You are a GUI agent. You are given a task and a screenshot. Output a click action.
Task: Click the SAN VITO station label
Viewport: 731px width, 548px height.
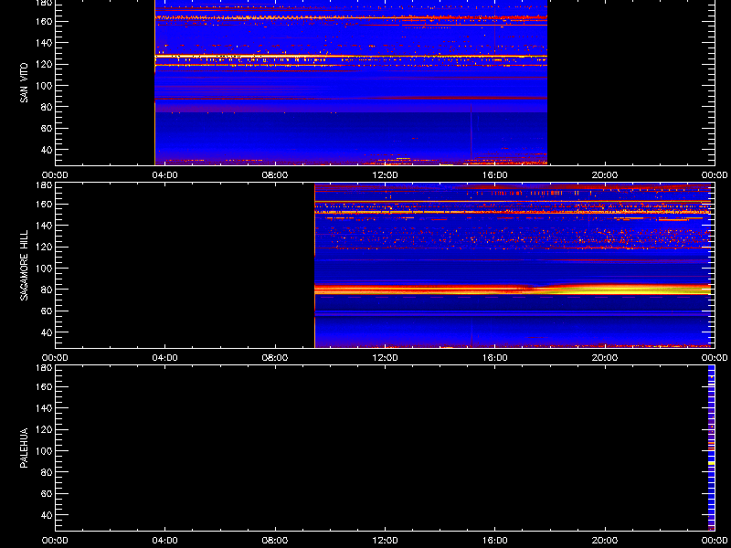pos(24,83)
